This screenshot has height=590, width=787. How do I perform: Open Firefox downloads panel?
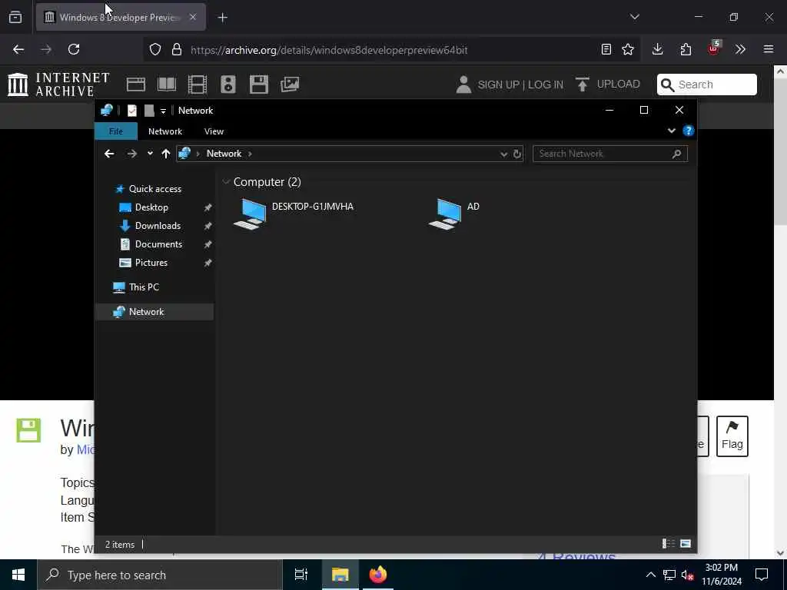click(x=658, y=49)
